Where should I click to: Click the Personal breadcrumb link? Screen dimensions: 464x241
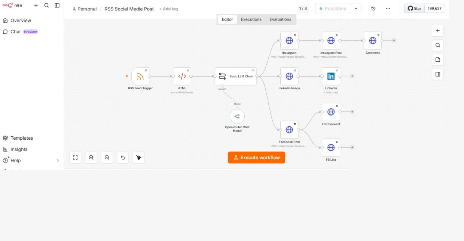85,9
